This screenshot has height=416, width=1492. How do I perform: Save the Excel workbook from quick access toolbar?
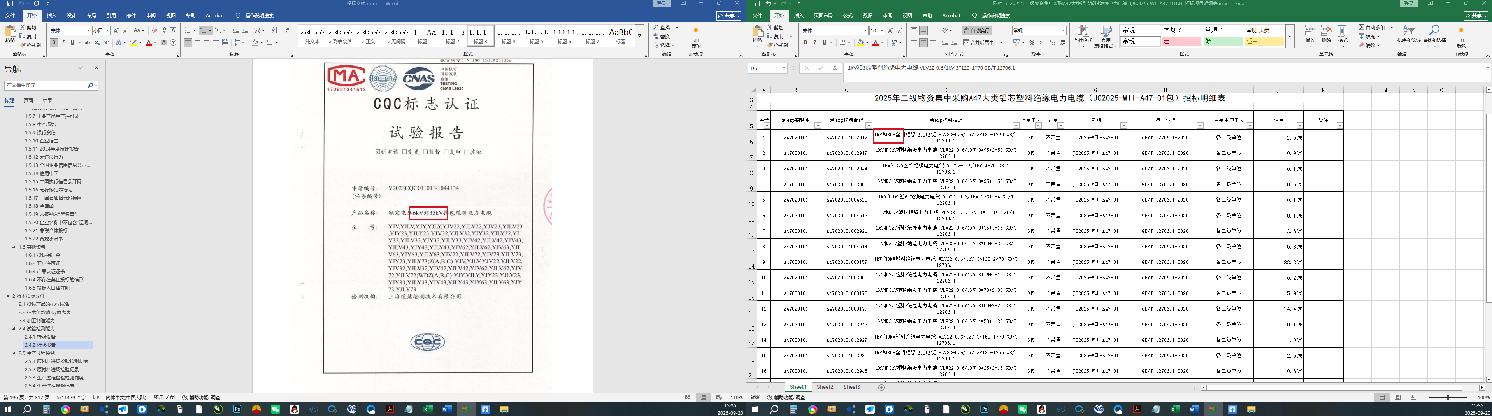[x=757, y=4]
